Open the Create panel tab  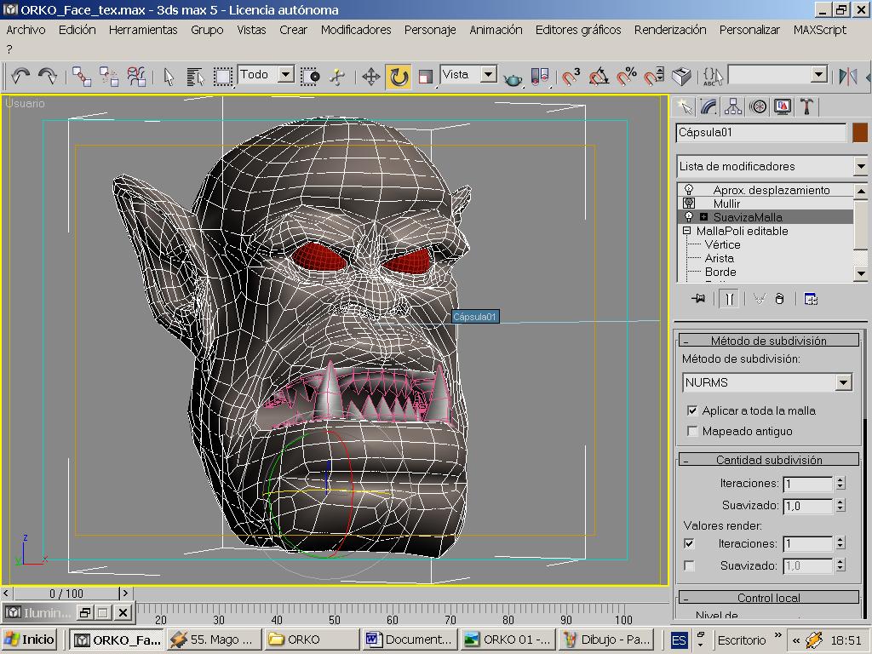[684, 106]
